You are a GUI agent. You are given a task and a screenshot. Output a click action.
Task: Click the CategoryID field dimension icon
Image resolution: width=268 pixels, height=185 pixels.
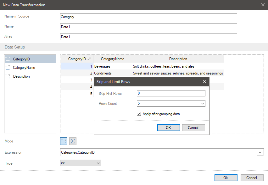coord(8,59)
